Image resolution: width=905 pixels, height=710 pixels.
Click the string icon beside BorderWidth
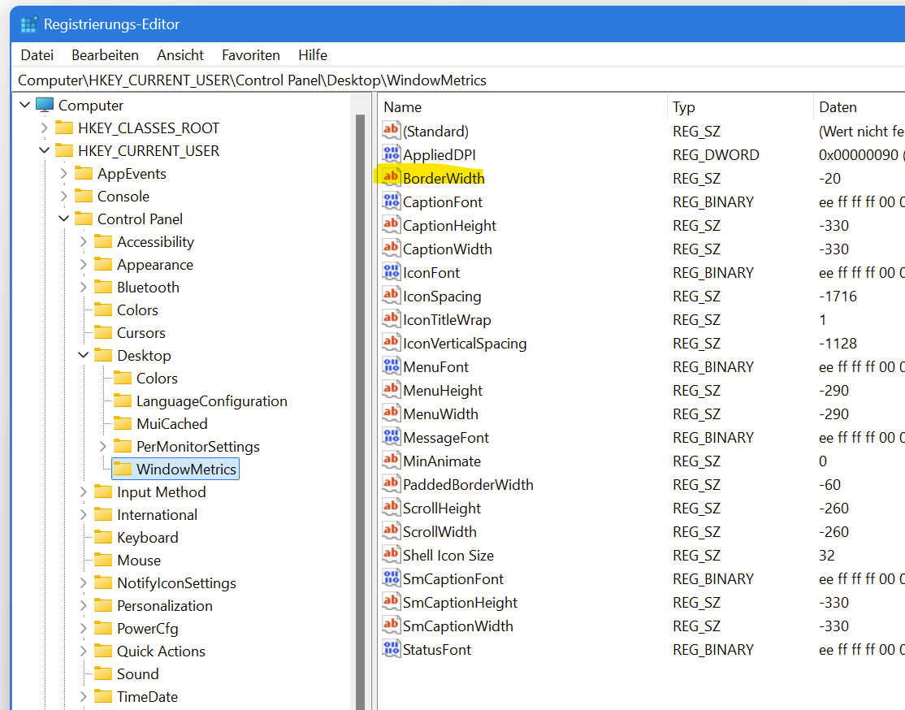392,177
